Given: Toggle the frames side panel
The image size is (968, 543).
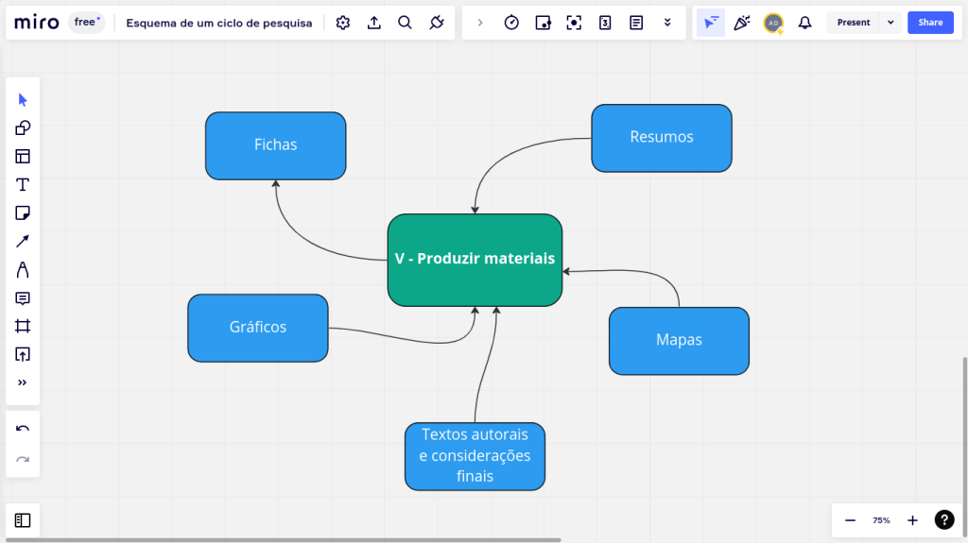Looking at the screenshot, I should click(23, 520).
